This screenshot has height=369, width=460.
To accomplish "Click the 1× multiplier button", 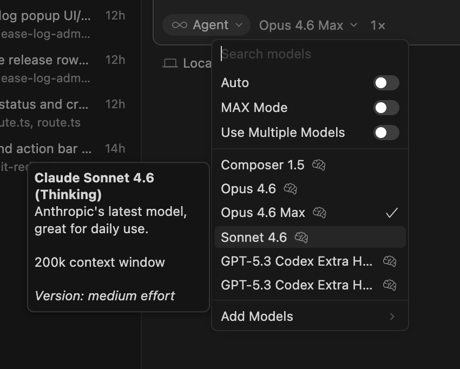I will (378, 25).
